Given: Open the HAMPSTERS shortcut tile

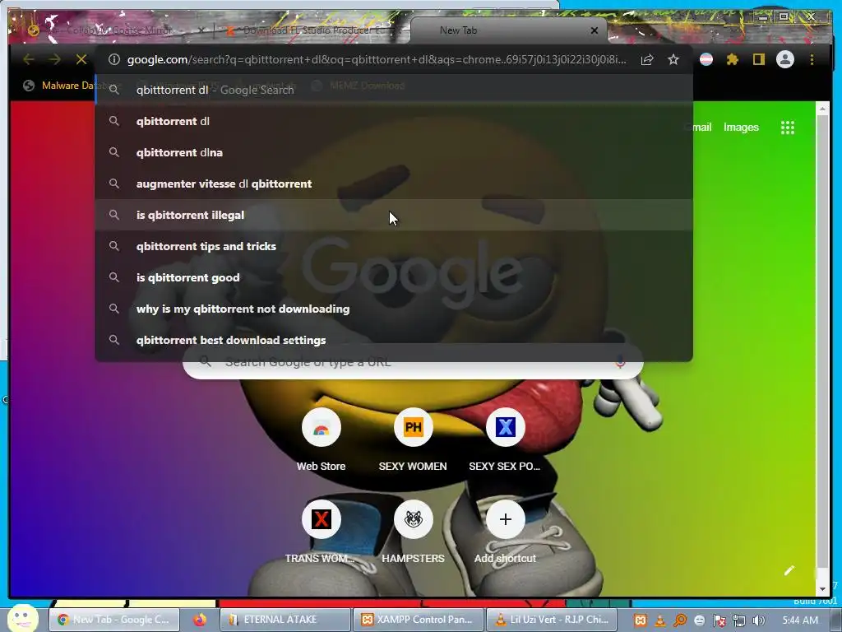Looking at the screenshot, I should 413,532.
